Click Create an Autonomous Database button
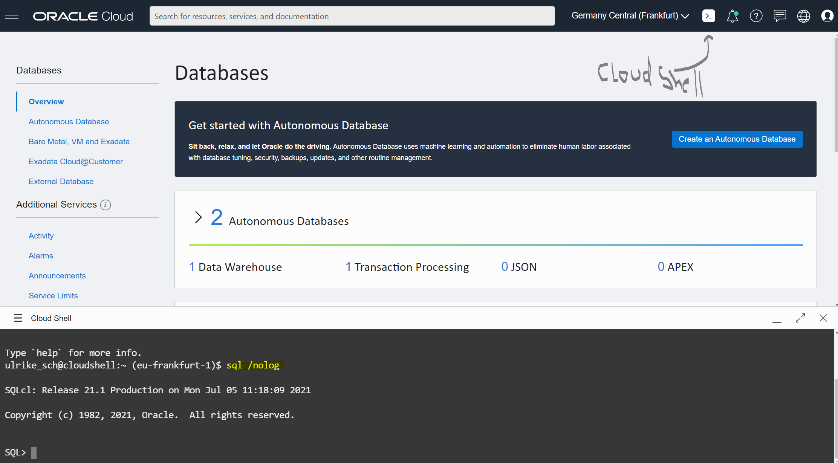 point(737,139)
